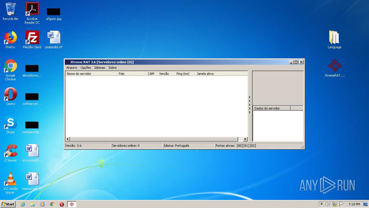Open Windows Media Player from taskbar

[42, 204]
